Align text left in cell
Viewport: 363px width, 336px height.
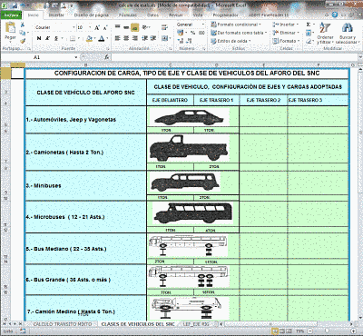[118, 38]
